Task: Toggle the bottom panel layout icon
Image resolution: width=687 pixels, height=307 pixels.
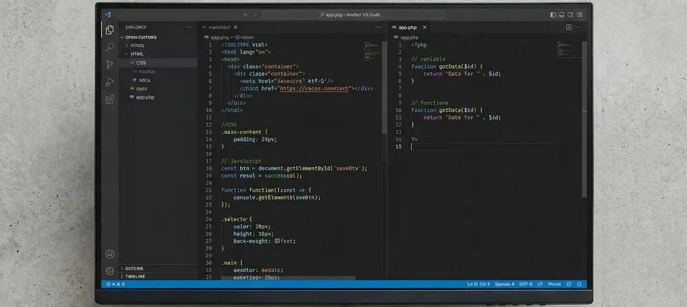Action: 562,15
